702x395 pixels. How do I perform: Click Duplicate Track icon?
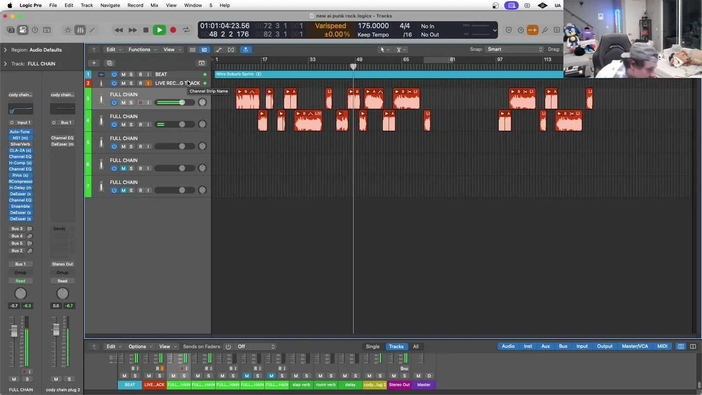[109, 63]
